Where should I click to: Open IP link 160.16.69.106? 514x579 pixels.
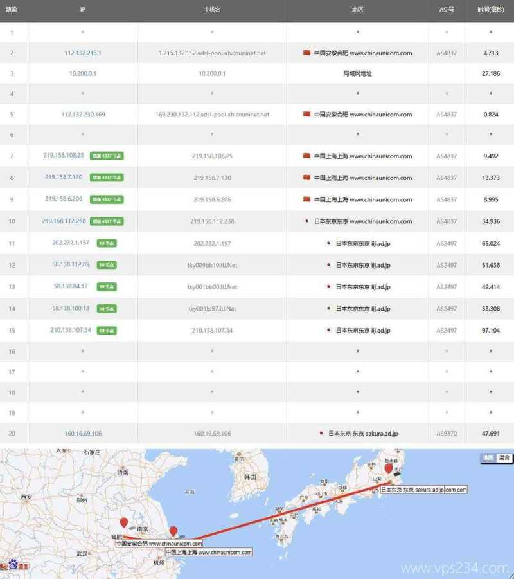pyautogui.click(x=83, y=434)
